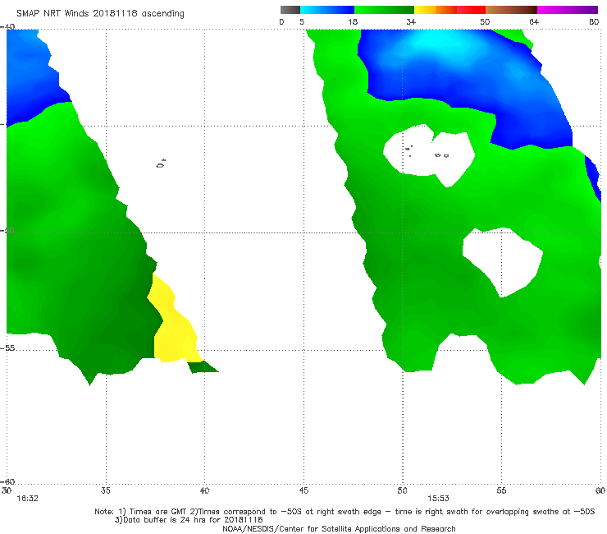Click the swath time "16:32"
Image resolution: width=607 pixels, height=534 pixels.
point(27,499)
